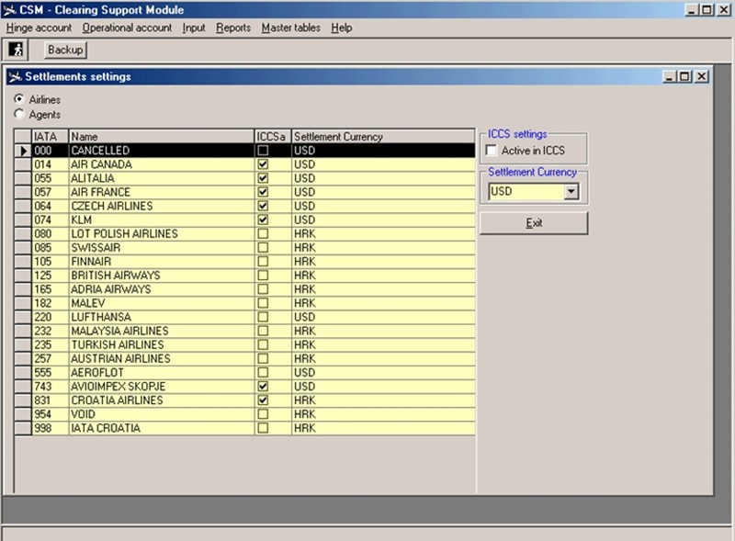The height and width of the screenshot is (541, 735).
Task: Open the Settlement Currency dropdown arrow
Action: click(571, 191)
